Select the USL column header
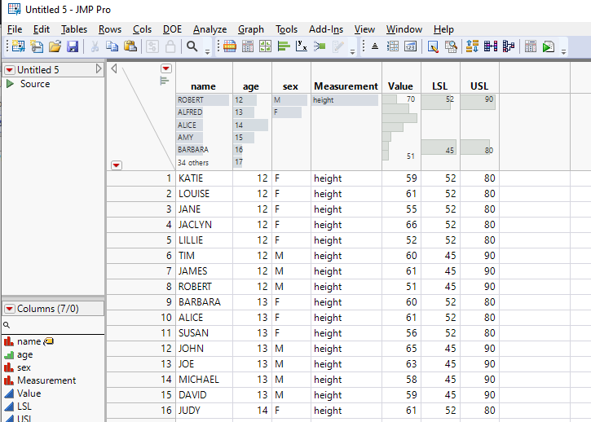This screenshot has width=591, height=422. pyautogui.click(x=479, y=86)
